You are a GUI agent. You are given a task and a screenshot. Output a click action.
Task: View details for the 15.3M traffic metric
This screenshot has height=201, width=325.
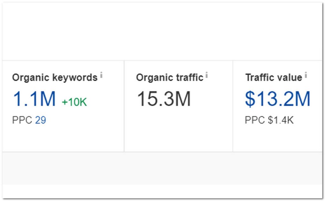[x=164, y=99]
